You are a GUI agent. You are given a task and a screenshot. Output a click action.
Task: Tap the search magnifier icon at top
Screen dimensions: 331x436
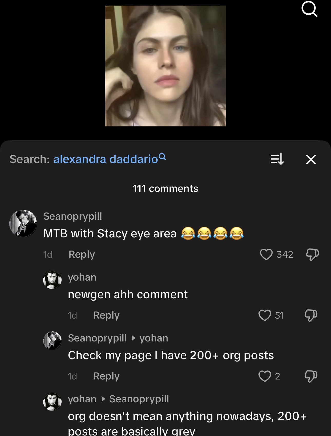click(309, 9)
